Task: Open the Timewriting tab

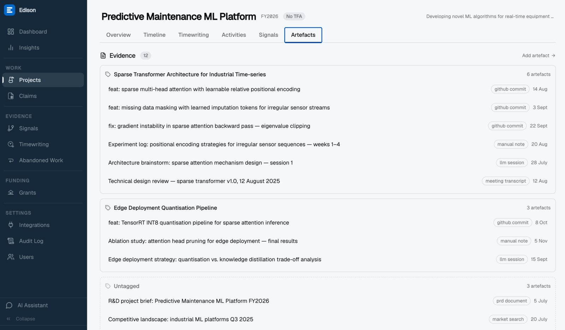Action: pyautogui.click(x=194, y=35)
